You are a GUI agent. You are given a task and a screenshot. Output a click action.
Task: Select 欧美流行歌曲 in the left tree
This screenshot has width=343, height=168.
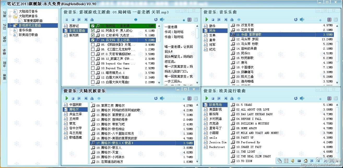tap(28, 35)
